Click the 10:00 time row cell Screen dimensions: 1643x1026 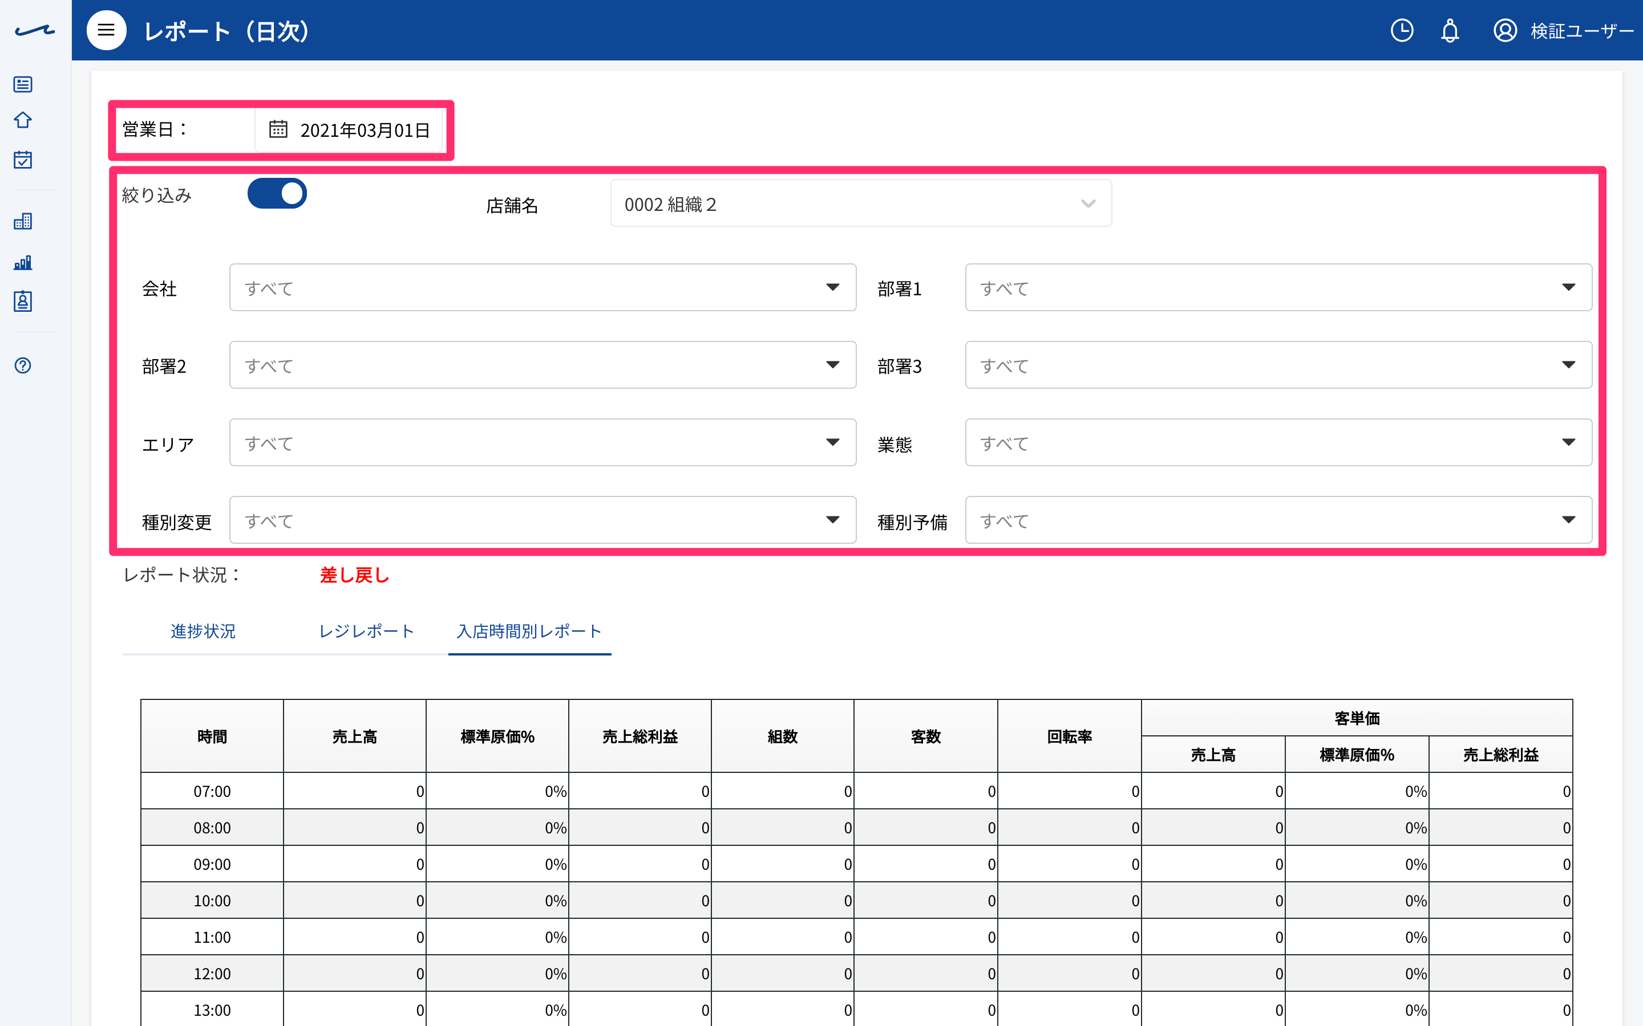[212, 901]
